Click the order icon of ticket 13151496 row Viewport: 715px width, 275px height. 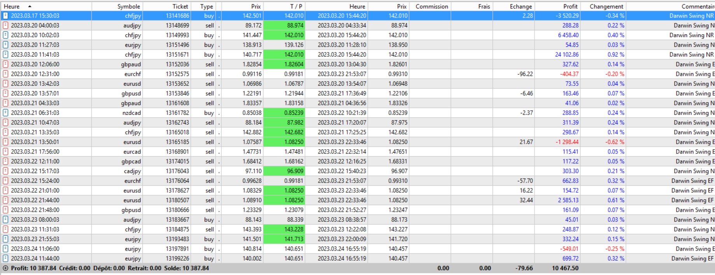point(5,45)
